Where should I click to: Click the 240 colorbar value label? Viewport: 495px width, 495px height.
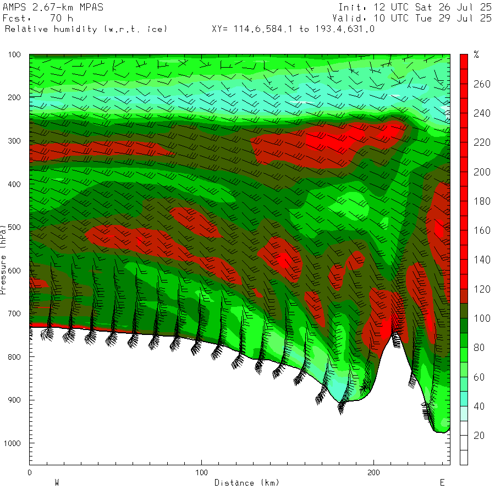click(x=482, y=113)
